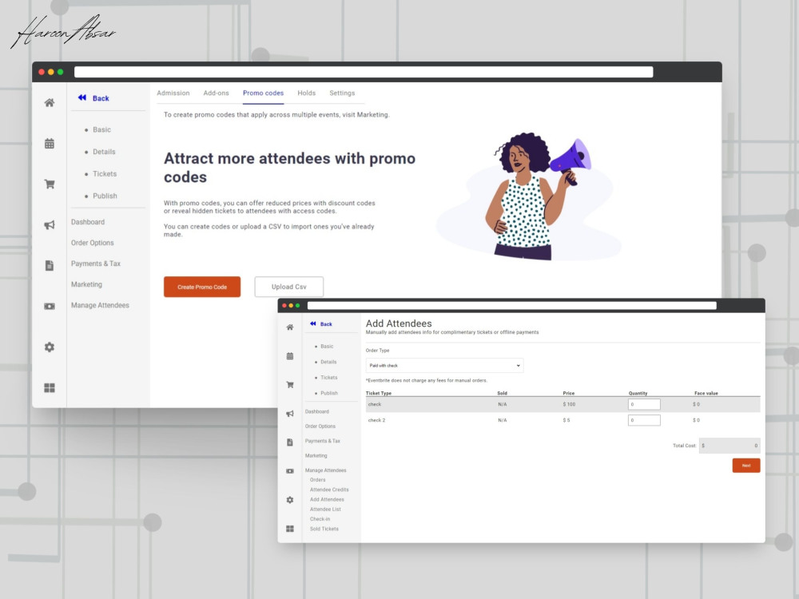
Task: Open gear icon in Add Attendees window sidebar
Action: tap(290, 500)
